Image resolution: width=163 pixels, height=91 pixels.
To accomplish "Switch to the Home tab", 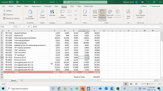I will (x=11, y=6).
